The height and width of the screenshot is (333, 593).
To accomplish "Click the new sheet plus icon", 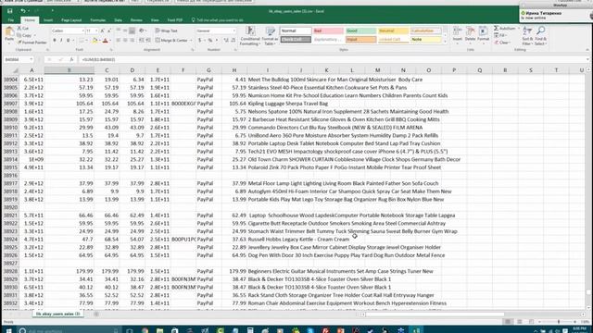I will pos(96,314).
